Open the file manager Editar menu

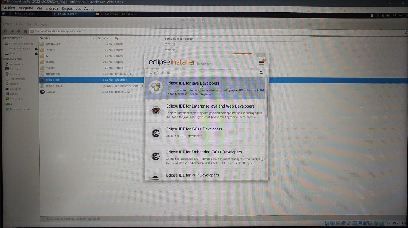19,24
